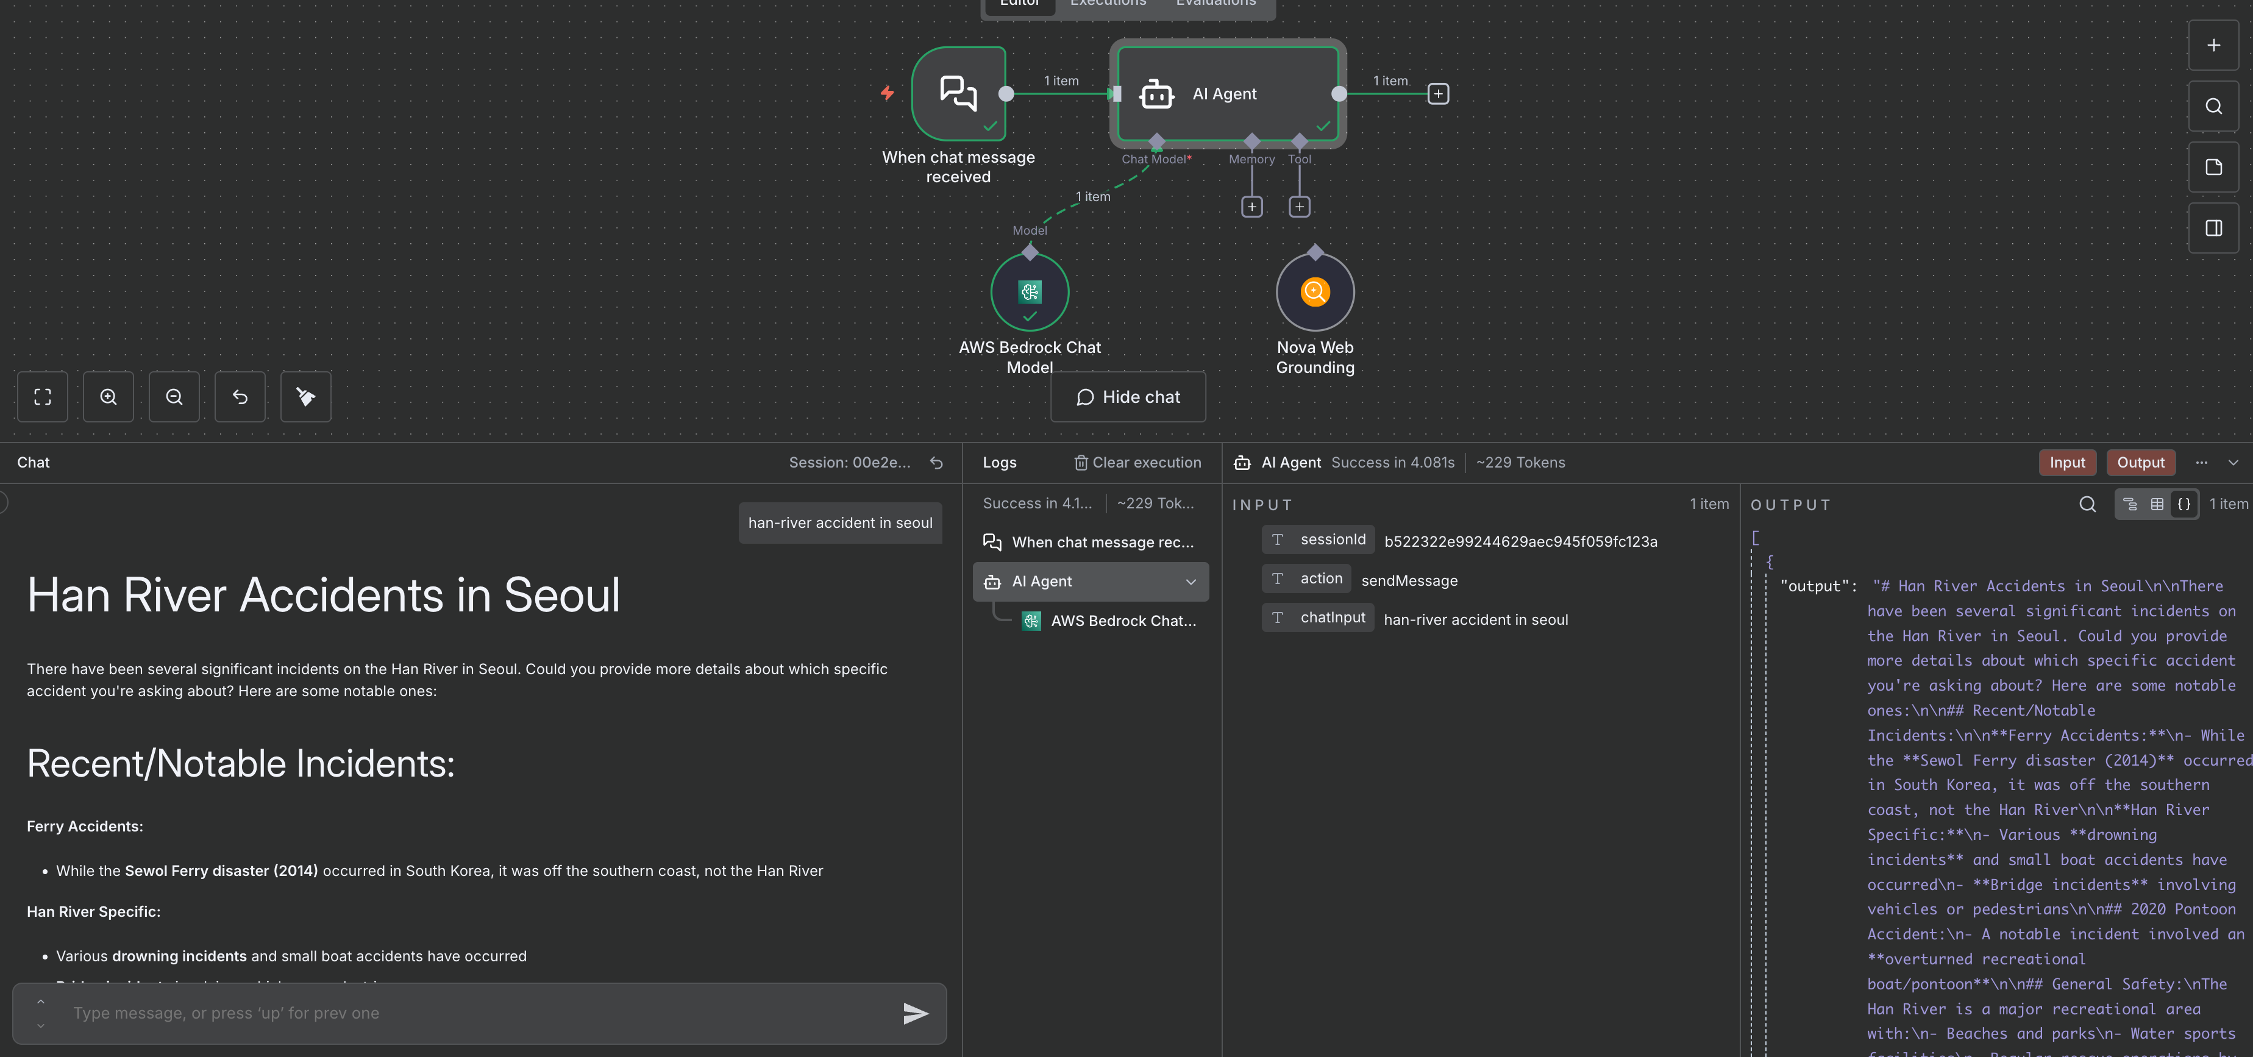
Task: Attach a Memory sub-node with plus button
Action: 1251,207
